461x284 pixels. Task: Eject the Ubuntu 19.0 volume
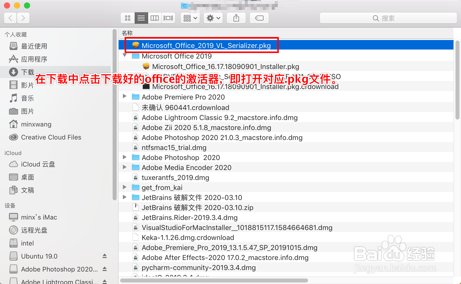tap(105, 256)
